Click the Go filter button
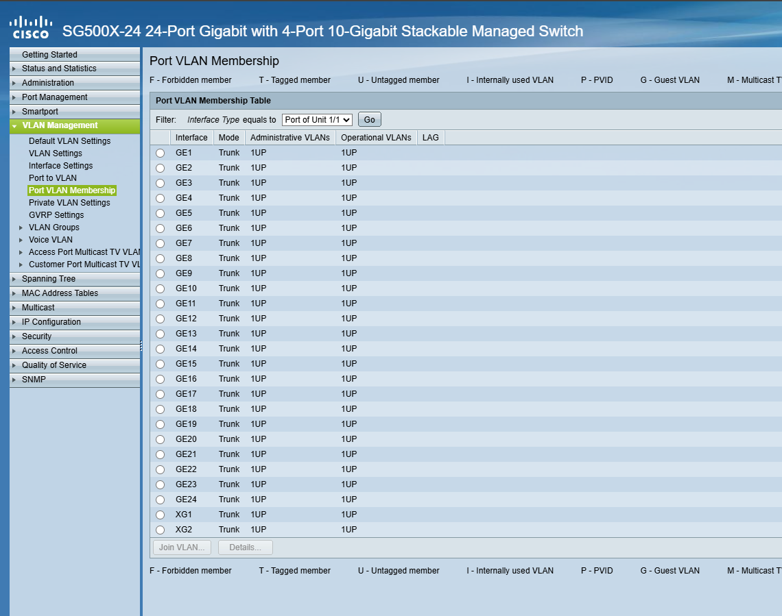This screenshot has width=782, height=616. pos(369,119)
